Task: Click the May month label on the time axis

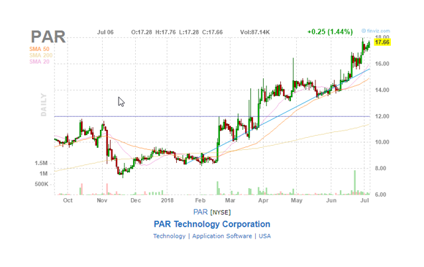Action: (297, 201)
